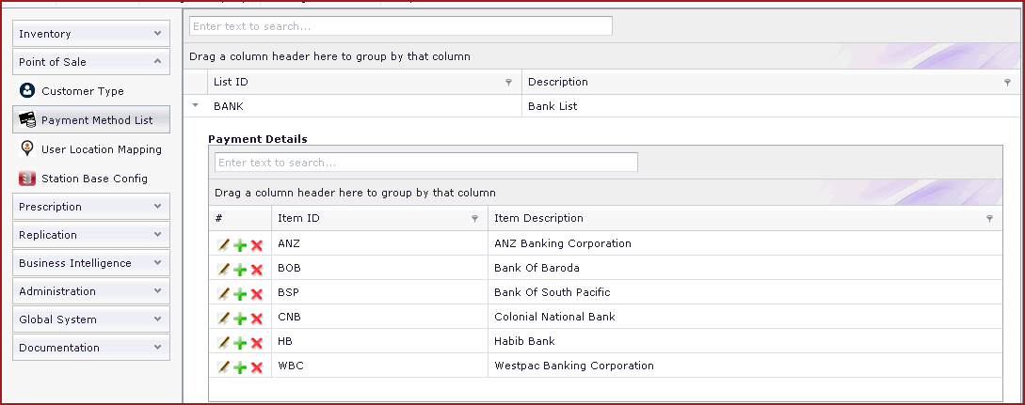Click the Item ID column header
This screenshot has width=1025, height=405.
coord(367,218)
